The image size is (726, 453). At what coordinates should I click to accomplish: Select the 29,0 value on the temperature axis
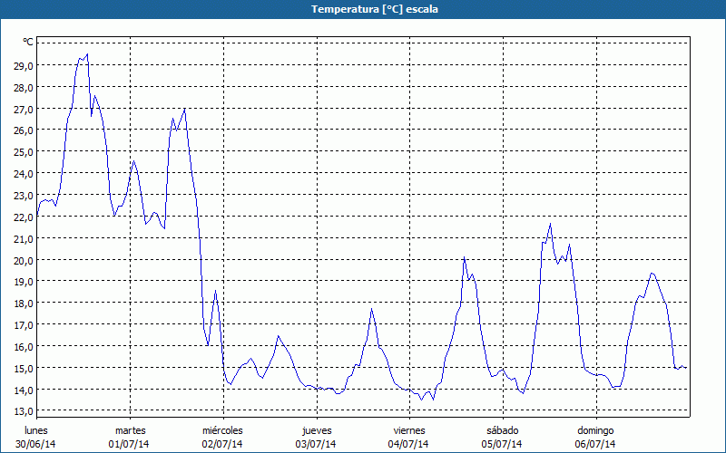tap(23, 66)
